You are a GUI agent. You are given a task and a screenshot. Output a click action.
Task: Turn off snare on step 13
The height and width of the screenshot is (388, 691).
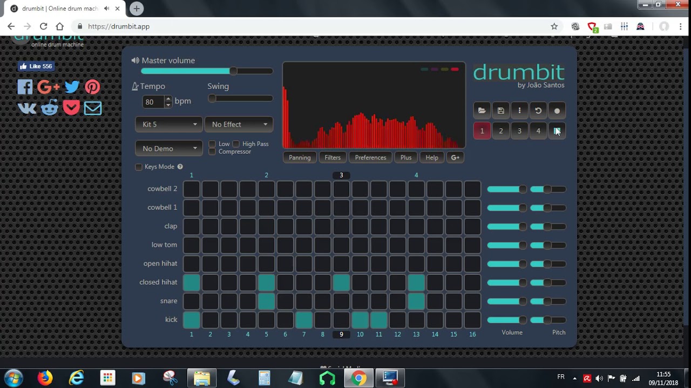[x=416, y=301]
